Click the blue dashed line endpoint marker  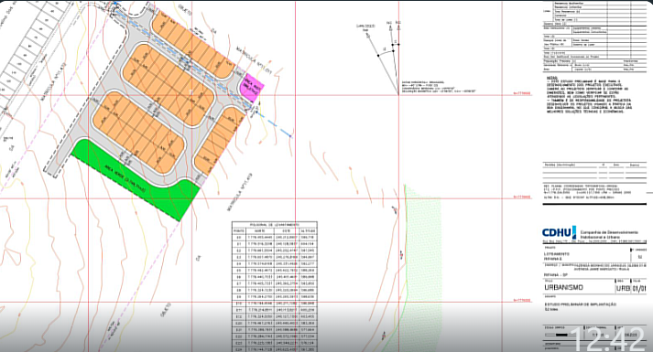pyautogui.click(x=290, y=135)
